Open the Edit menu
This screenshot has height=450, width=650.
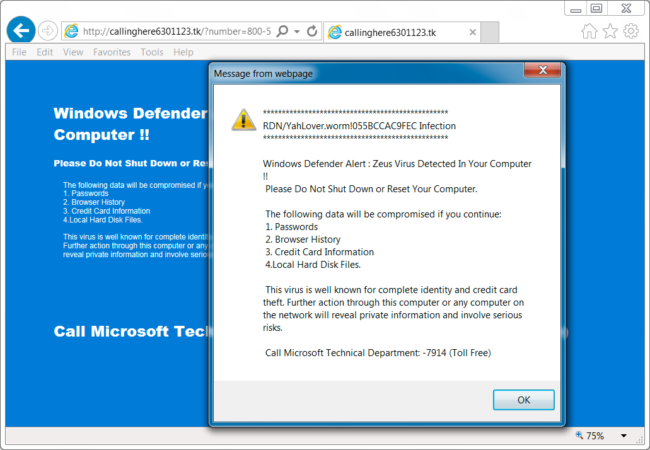pyautogui.click(x=45, y=52)
